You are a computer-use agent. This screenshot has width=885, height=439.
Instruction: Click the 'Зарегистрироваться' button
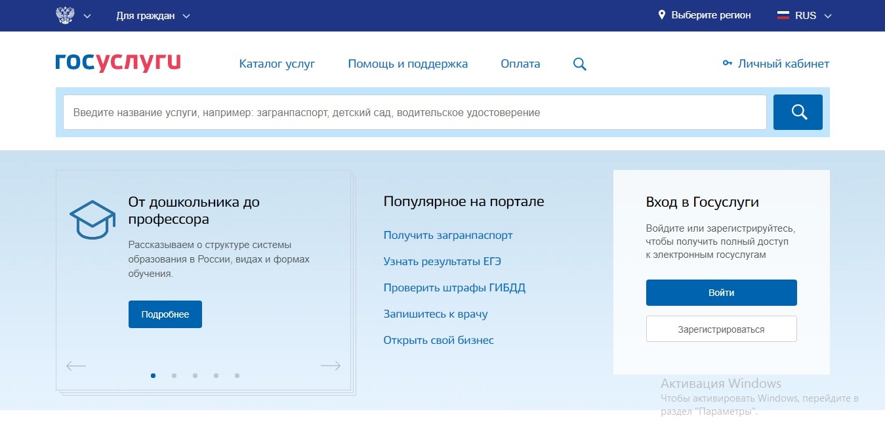[x=722, y=329]
